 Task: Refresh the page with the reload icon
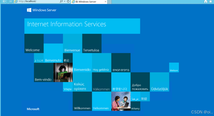point(68,1)
